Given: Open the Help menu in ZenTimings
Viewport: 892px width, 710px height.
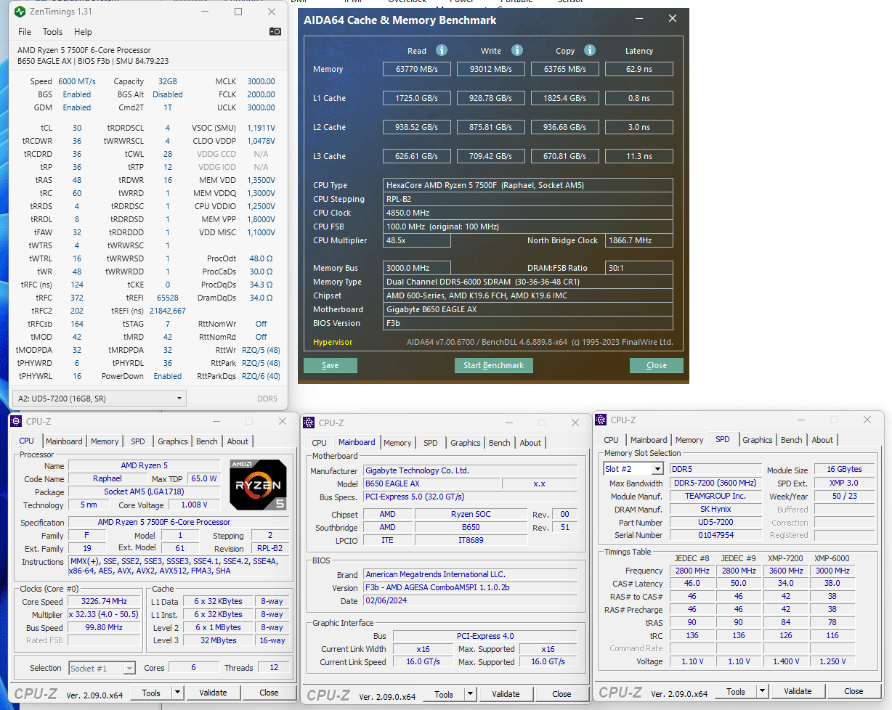Looking at the screenshot, I should (83, 32).
